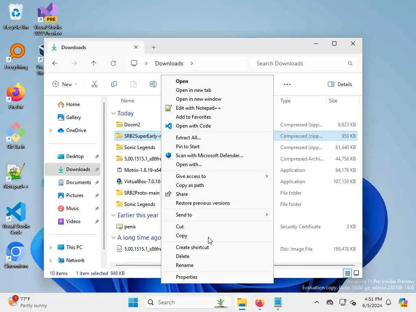Collapse the Today group
This screenshot has width=416, height=312.
click(113, 113)
